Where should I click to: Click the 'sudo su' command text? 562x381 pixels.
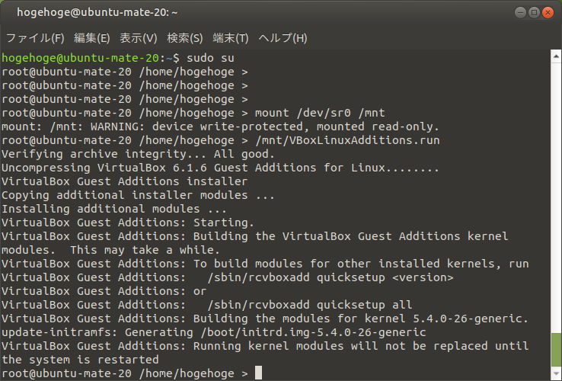[x=210, y=58]
